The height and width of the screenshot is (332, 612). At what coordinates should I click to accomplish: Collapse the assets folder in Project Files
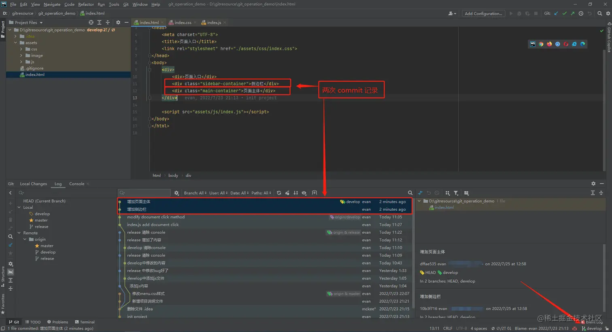tap(15, 42)
